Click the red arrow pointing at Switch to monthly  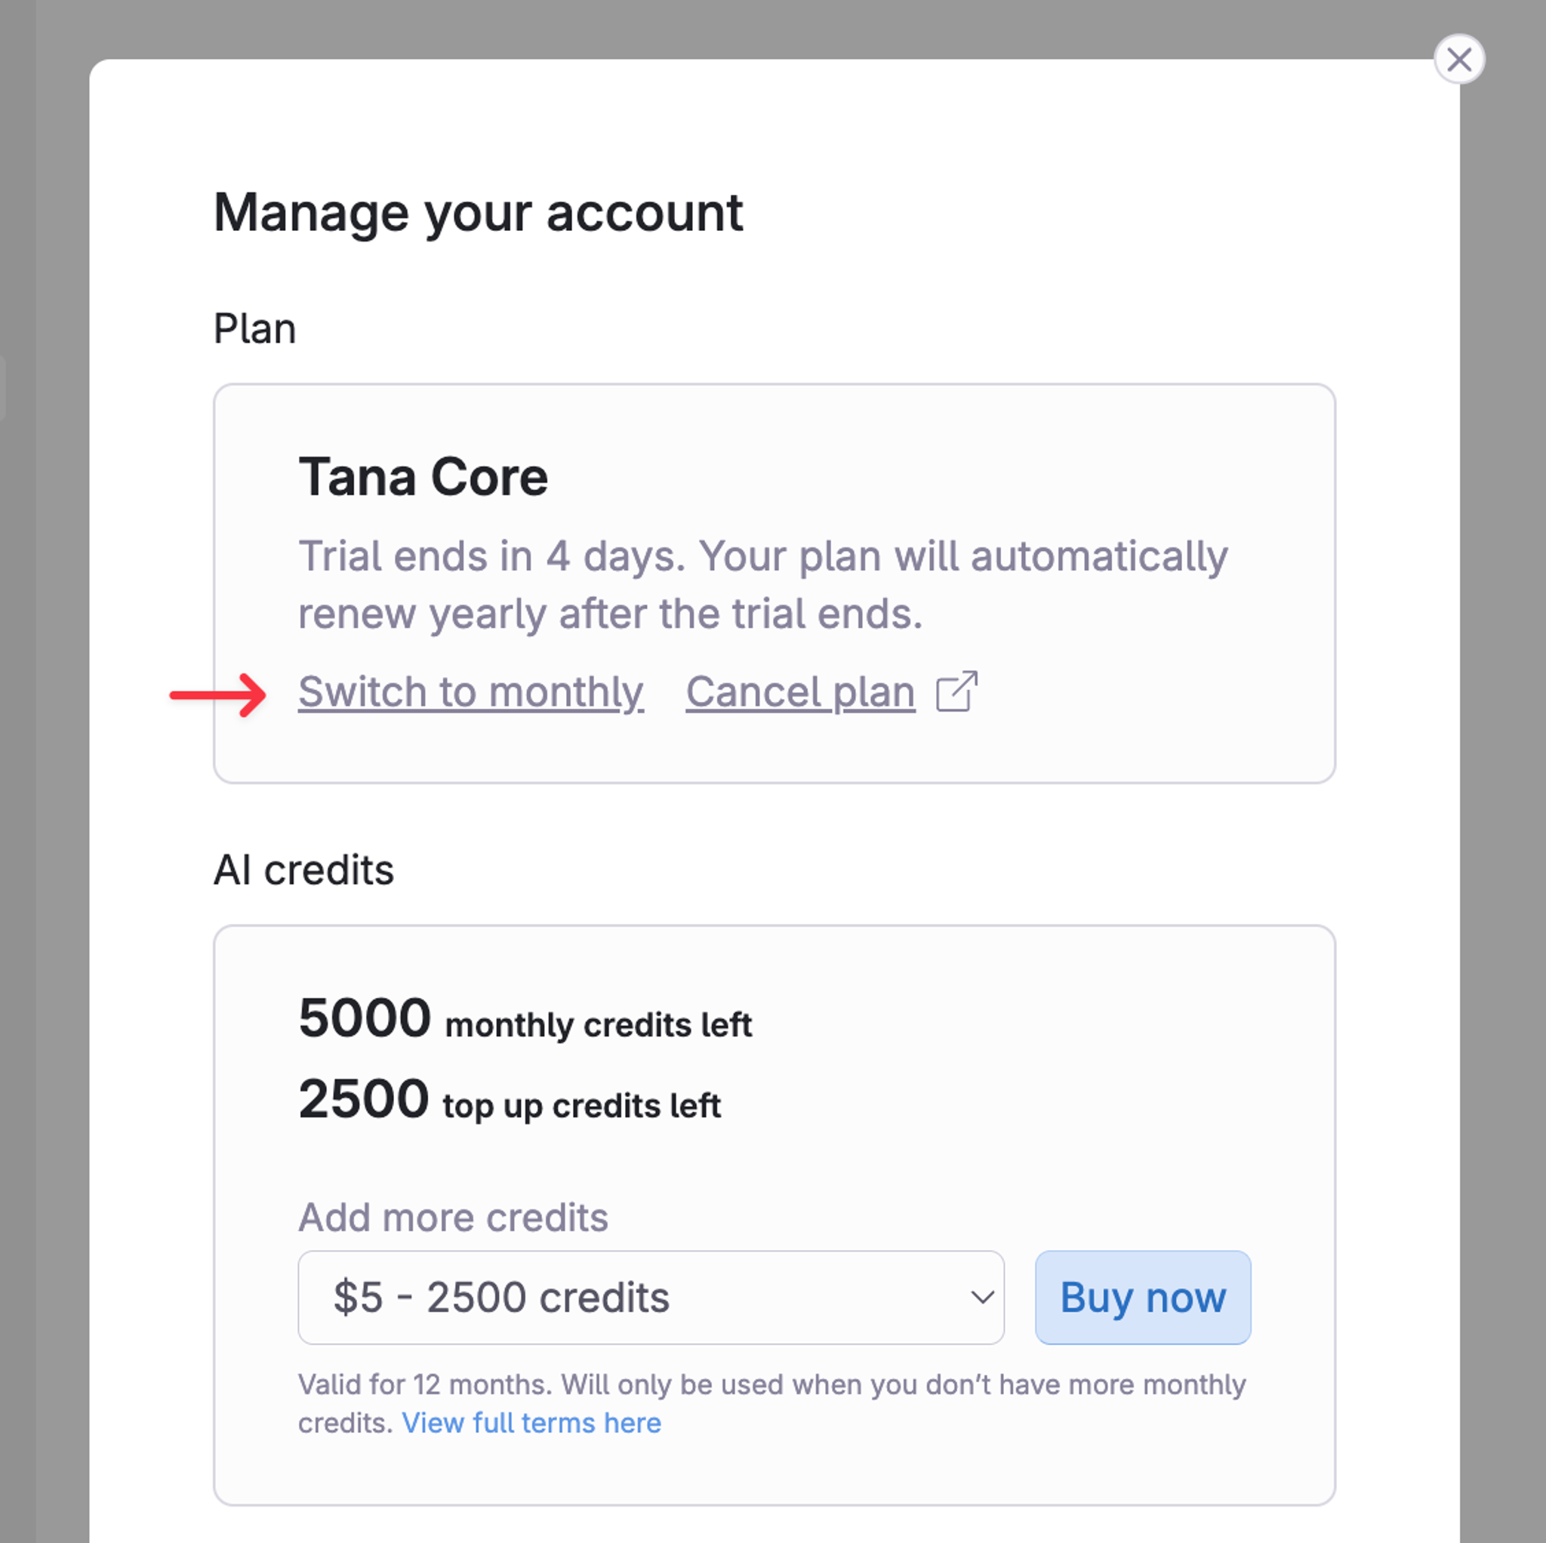218,695
